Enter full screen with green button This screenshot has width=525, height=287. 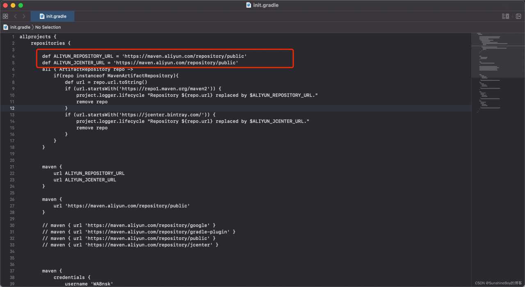click(21, 5)
